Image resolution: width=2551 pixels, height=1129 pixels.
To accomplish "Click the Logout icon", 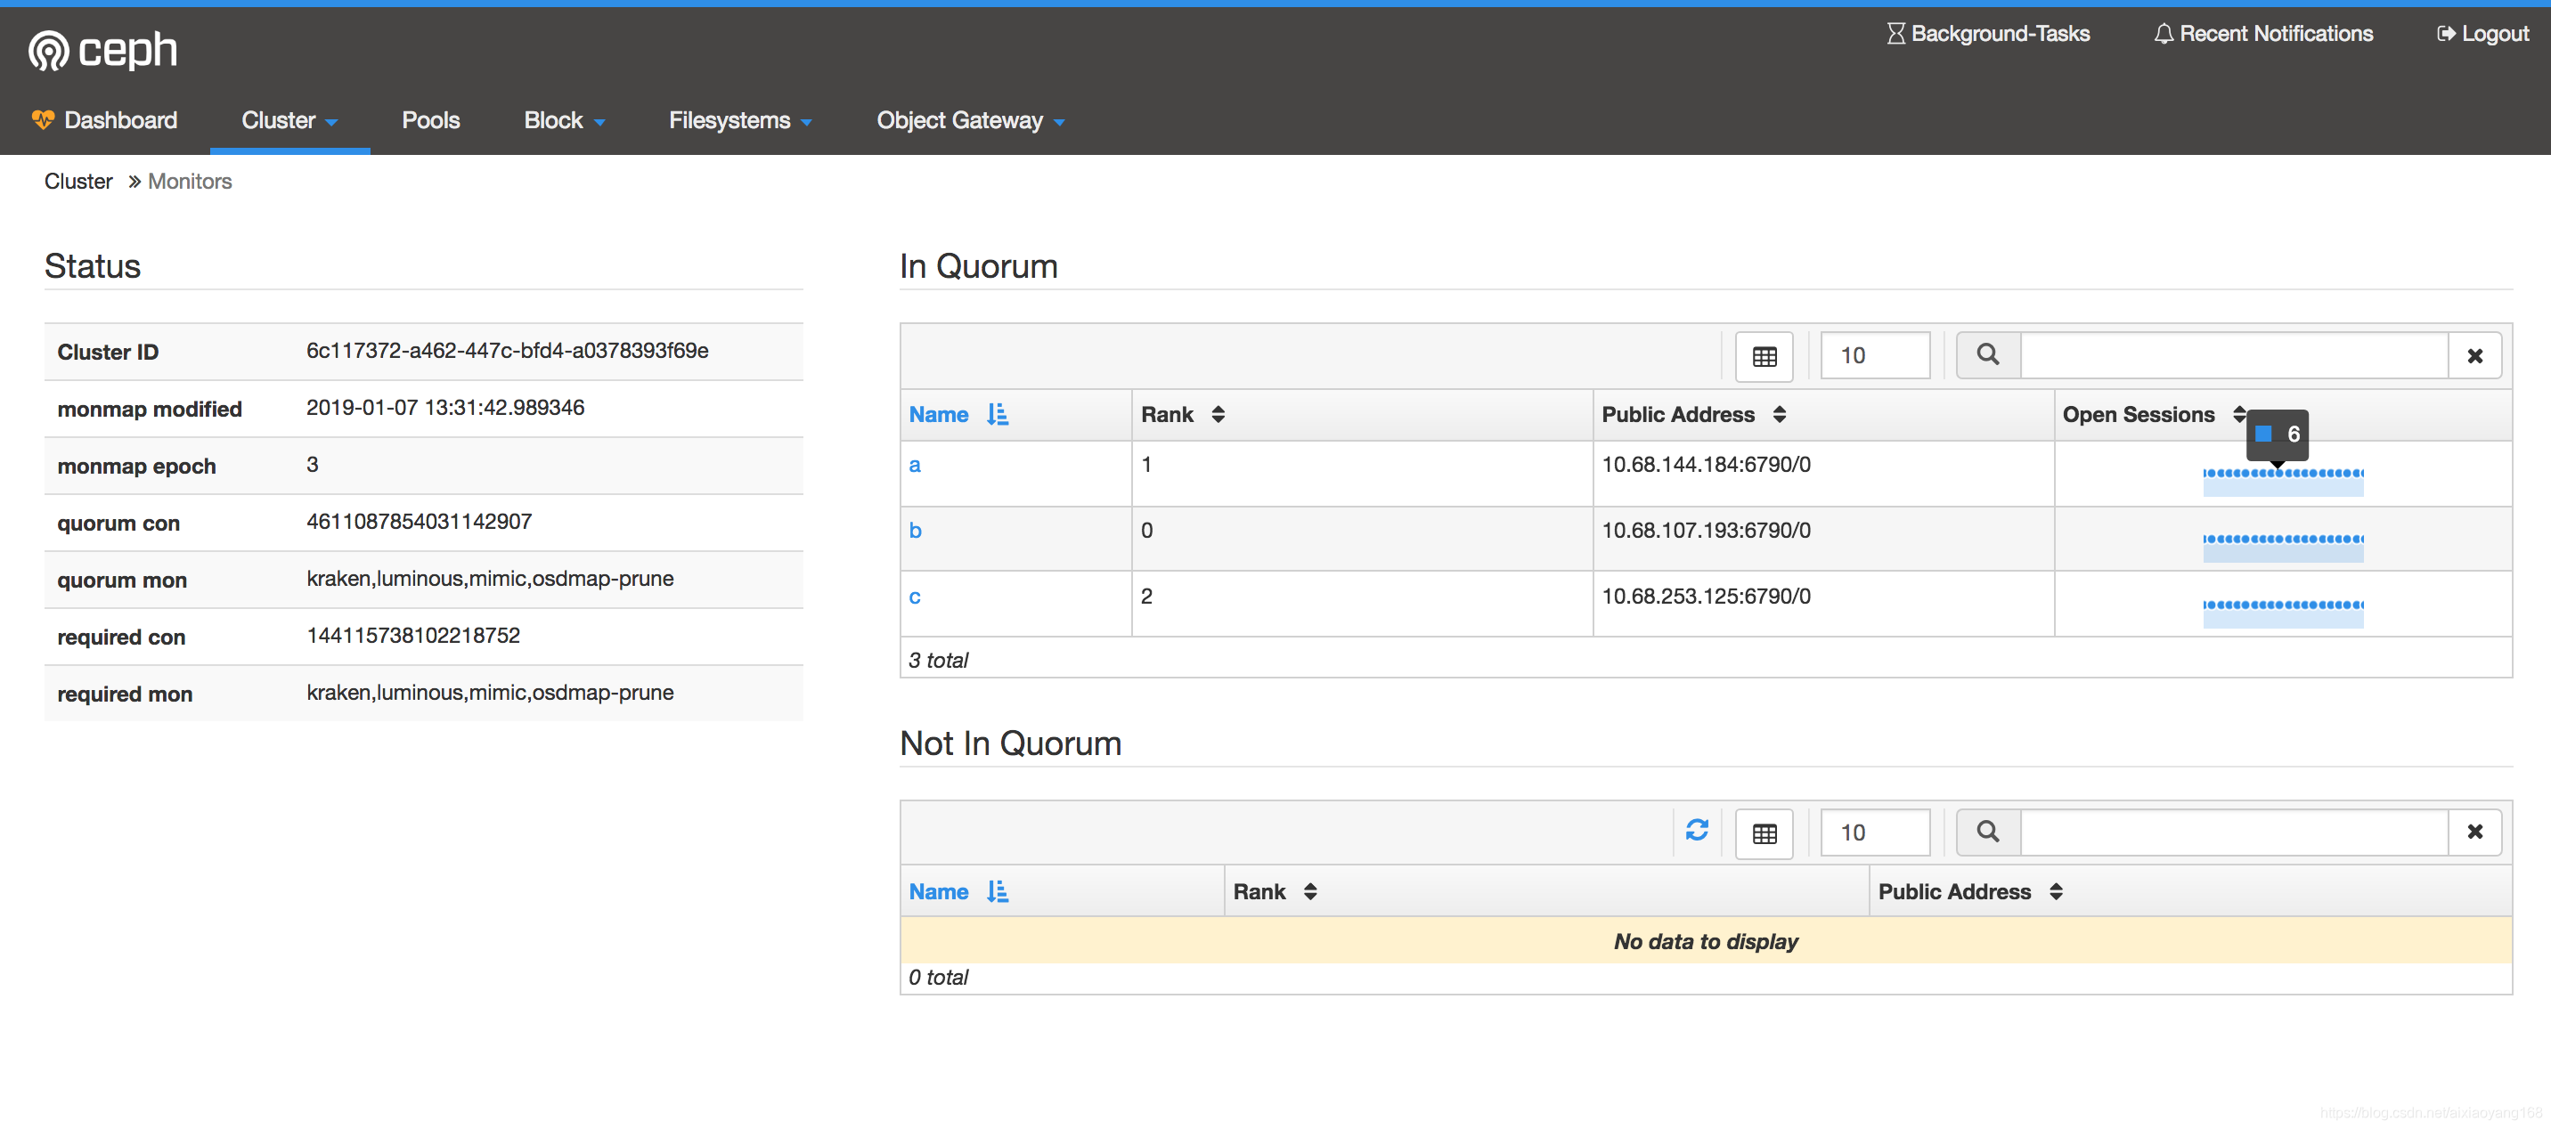I will click(2447, 33).
